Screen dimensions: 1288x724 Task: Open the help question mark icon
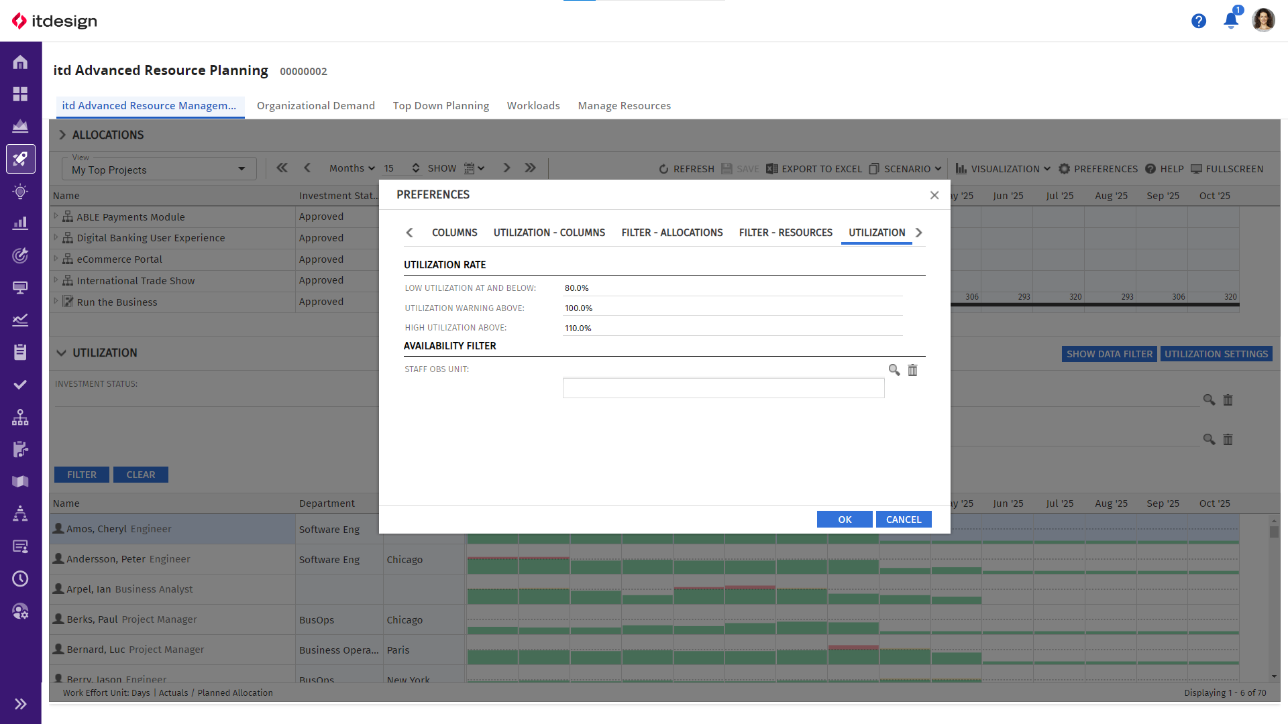tap(1198, 21)
